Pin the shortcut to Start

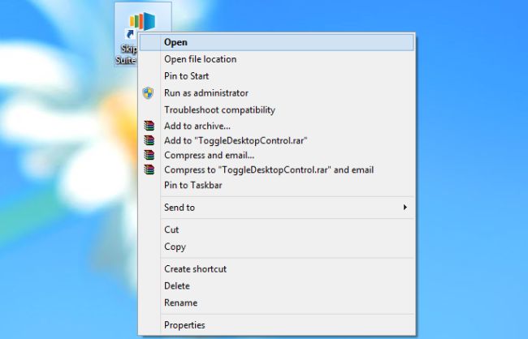(277, 76)
